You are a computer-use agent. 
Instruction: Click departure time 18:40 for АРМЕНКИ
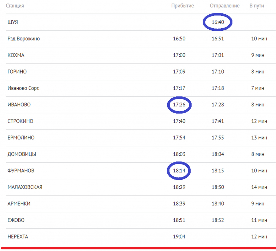(218, 204)
